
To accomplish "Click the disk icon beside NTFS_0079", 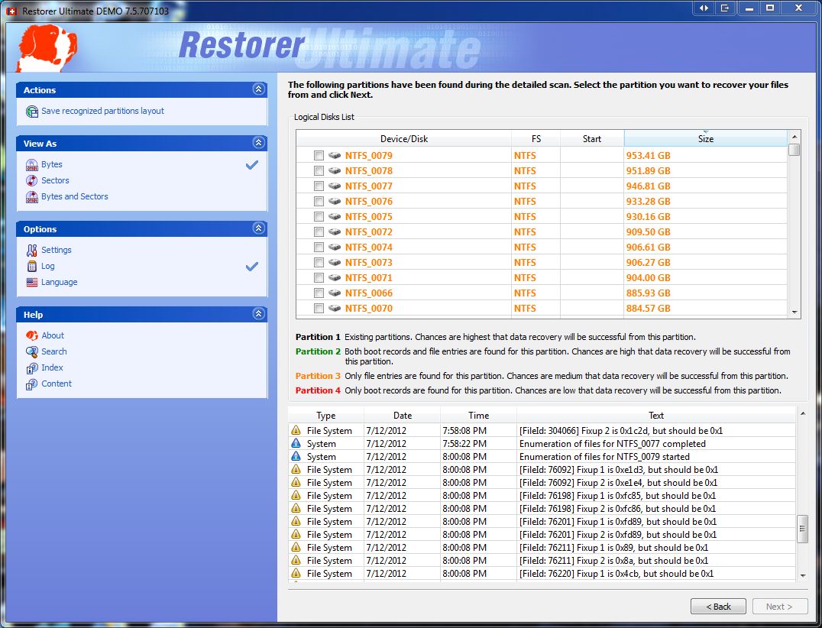I will 335,155.
